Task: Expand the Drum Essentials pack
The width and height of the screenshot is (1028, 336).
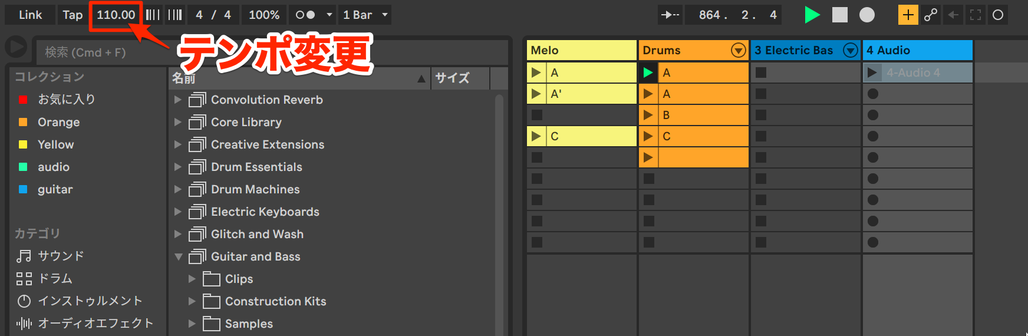Action: [177, 167]
